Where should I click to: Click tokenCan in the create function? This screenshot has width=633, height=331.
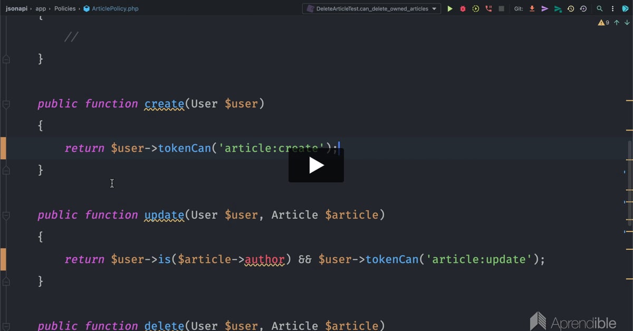(x=185, y=148)
